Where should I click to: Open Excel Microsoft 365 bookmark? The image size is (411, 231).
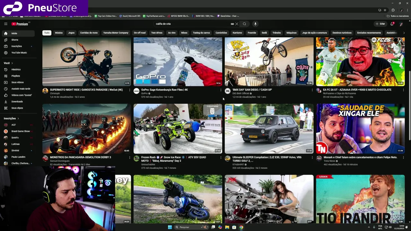click(x=130, y=16)
